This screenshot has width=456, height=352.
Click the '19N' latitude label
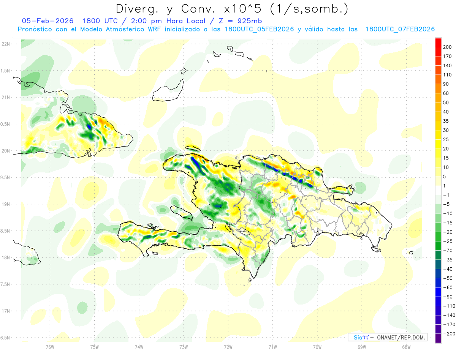click(6, 204)
